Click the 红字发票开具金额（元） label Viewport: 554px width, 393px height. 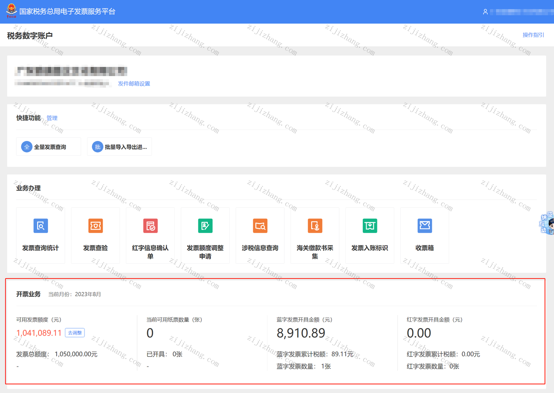(x=435, y=320)
